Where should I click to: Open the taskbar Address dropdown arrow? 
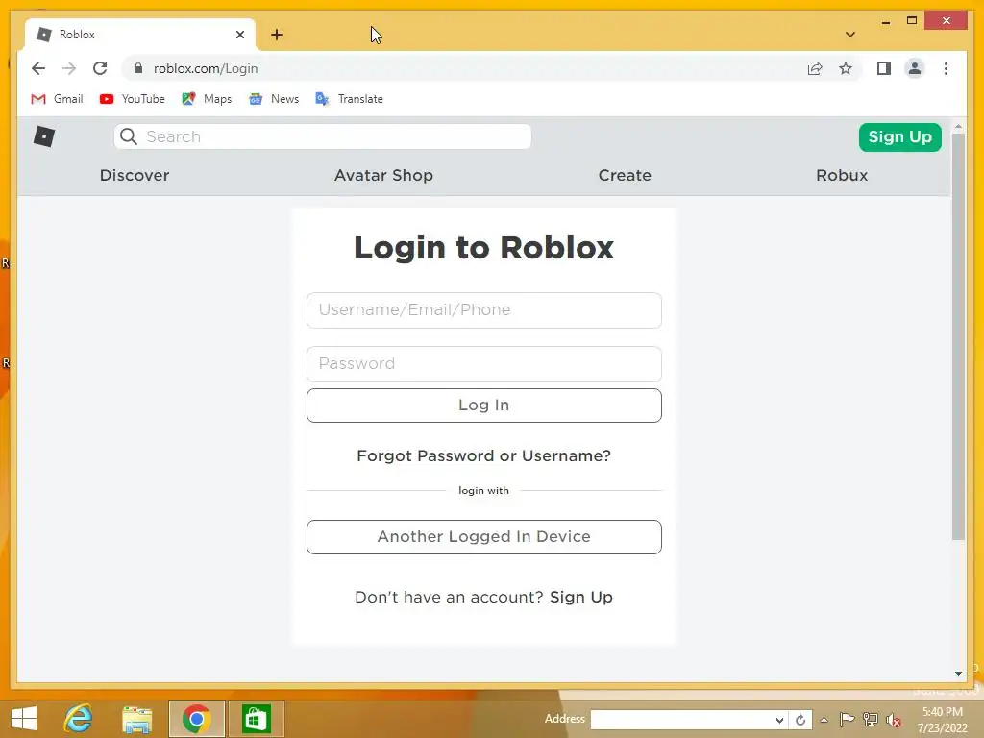[x=779, y=720]
